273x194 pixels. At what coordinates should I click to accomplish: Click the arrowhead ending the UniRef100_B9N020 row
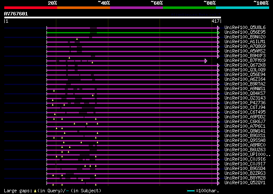(x=218, y=37)
